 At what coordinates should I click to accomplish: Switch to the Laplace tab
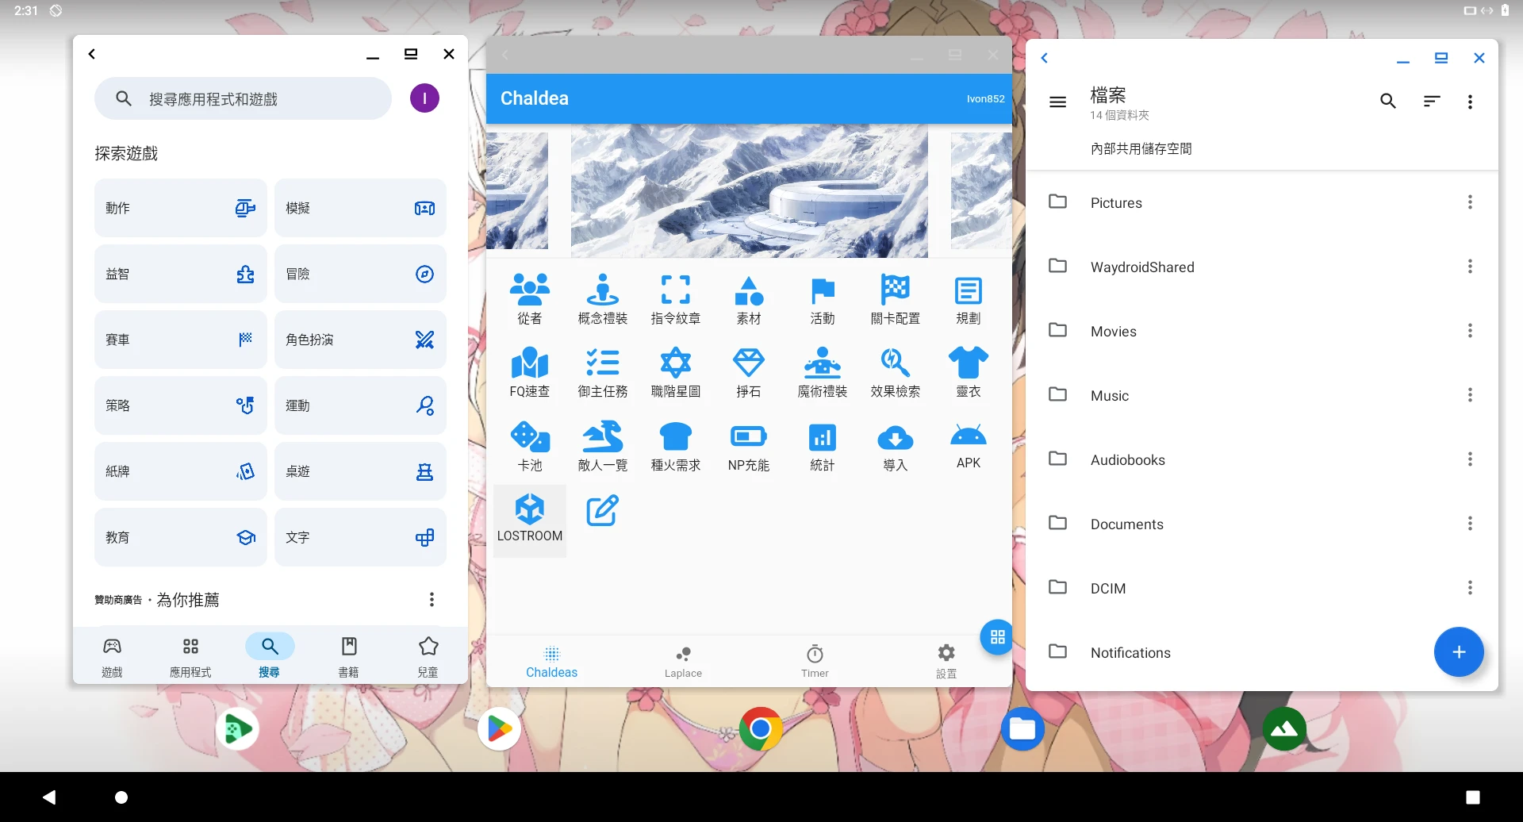[x=683, y=661]
